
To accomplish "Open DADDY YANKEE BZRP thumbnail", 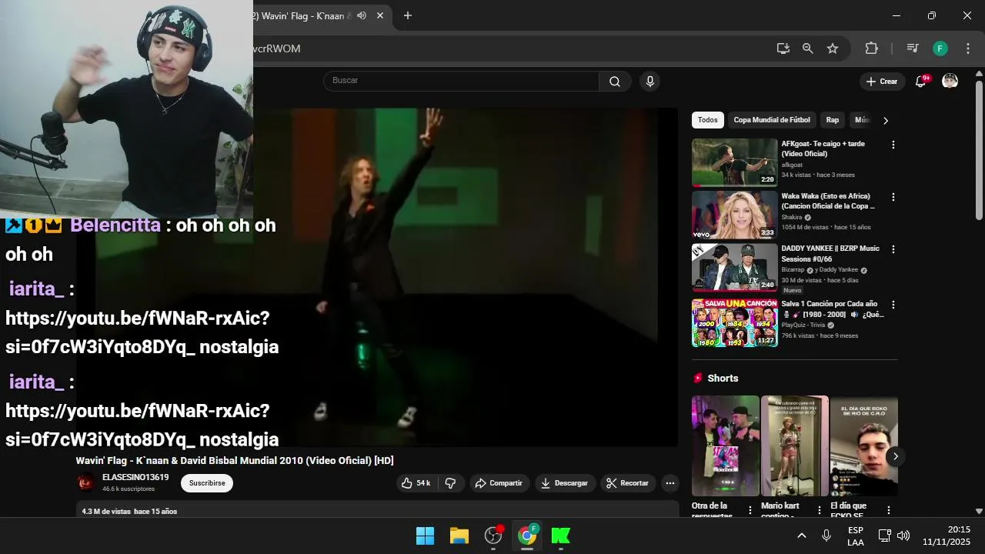I will (735, 267).
